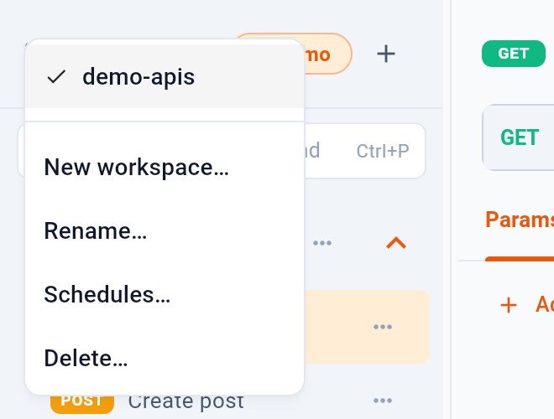Choose Delete… from workspace menu

pyautogui.click(x=165, y=358)
